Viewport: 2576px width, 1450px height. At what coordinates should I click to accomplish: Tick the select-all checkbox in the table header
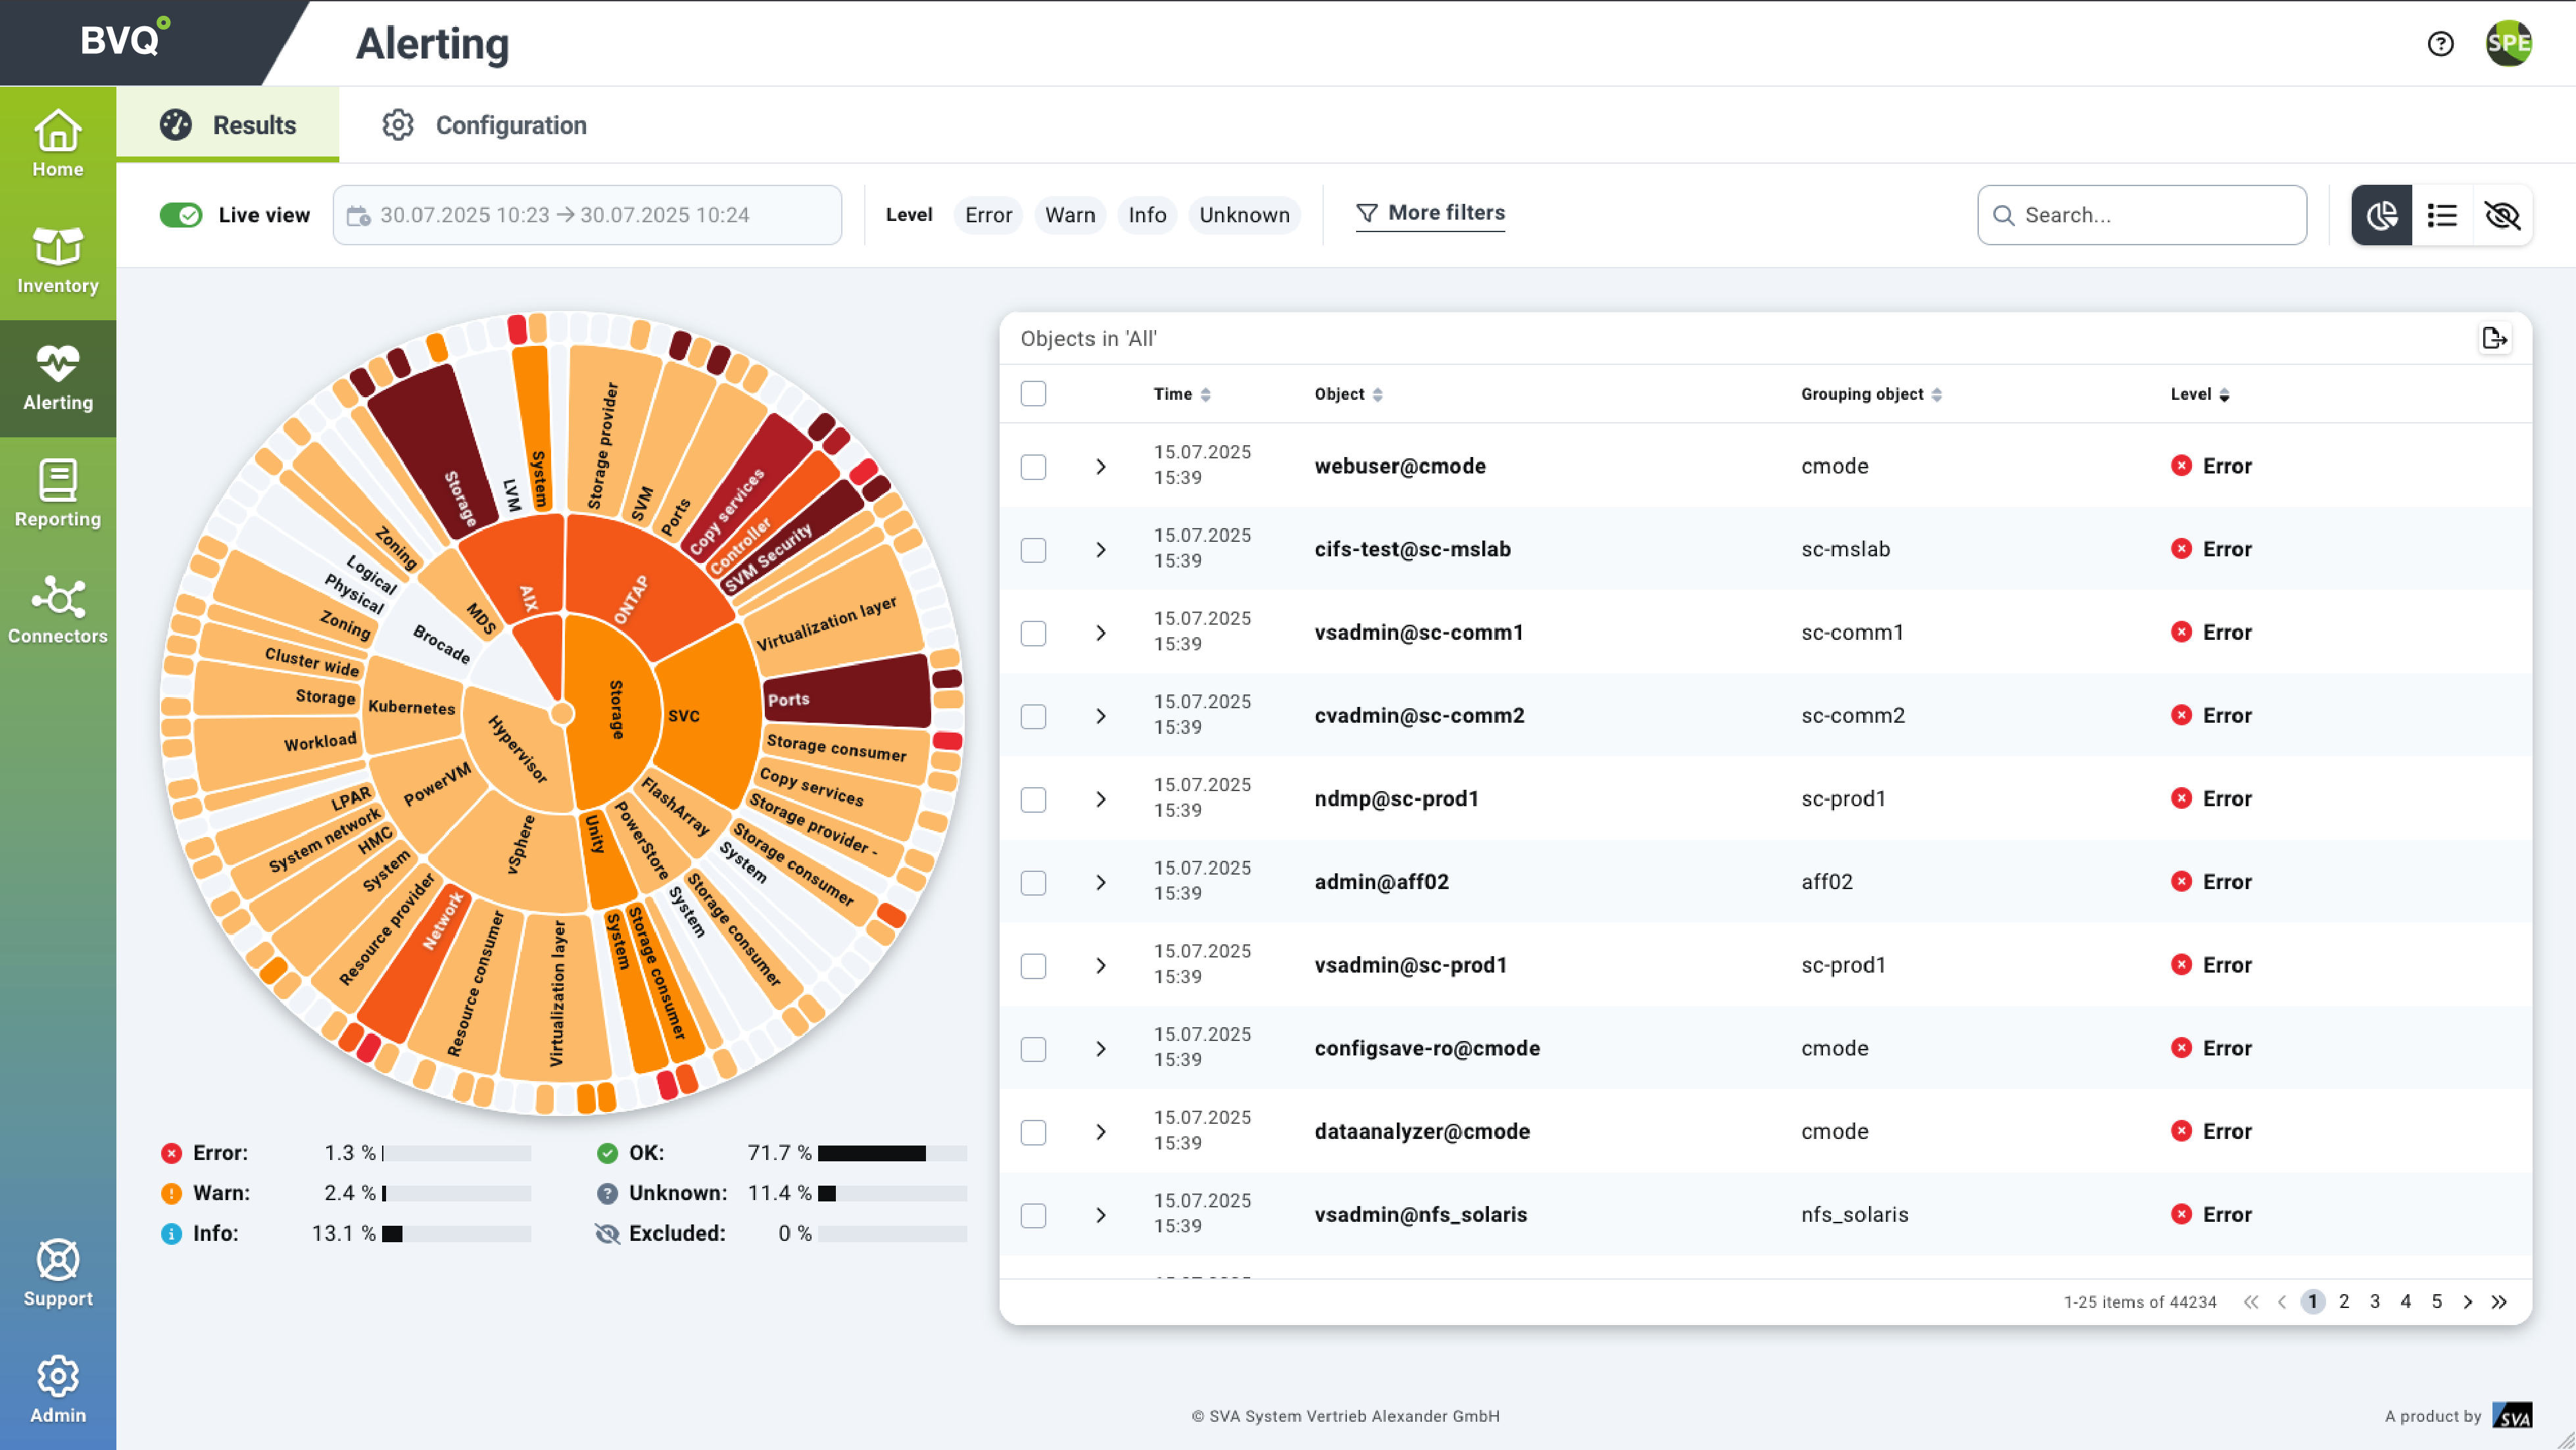[1033, 394]
